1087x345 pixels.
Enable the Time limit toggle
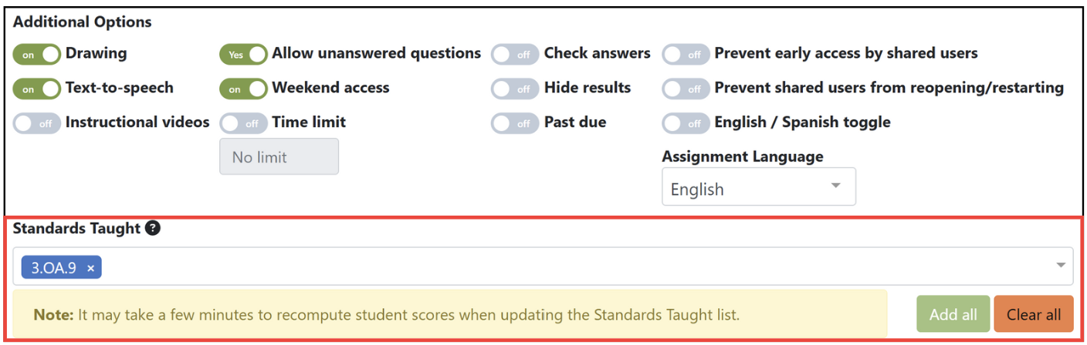pos(243,123)
